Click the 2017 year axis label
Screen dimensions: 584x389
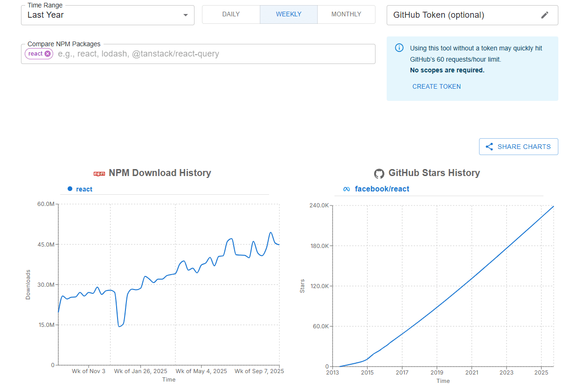pos(402,373)
